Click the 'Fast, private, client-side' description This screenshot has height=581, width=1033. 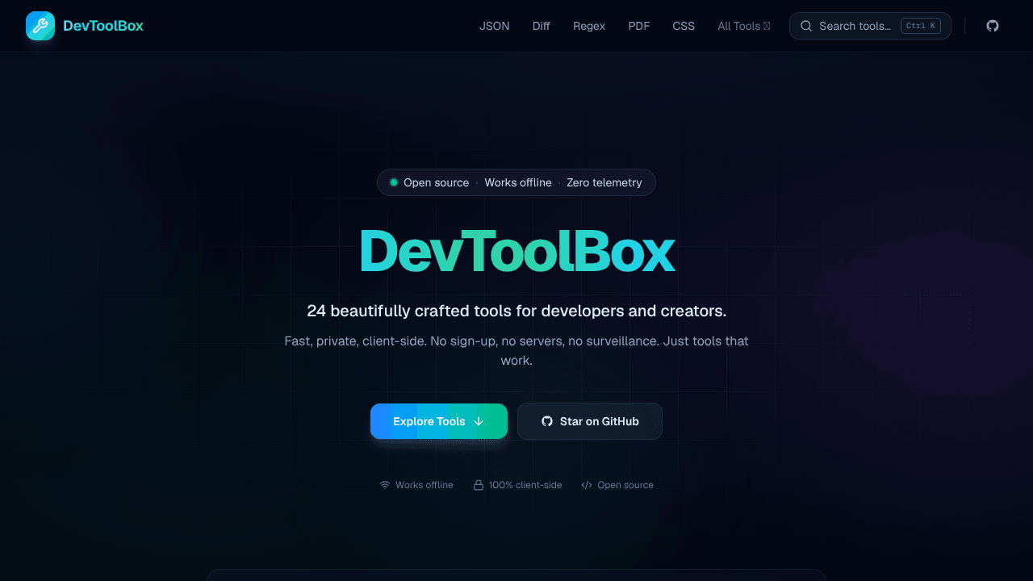[x=516, y=351]
